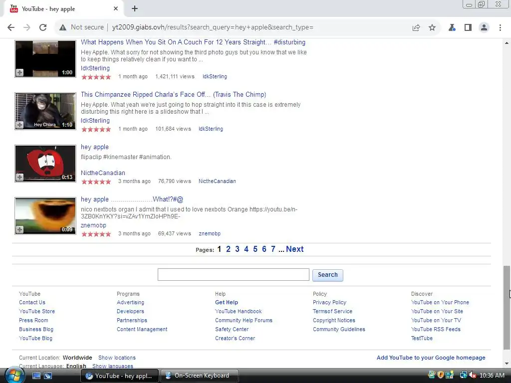Open the Chrome labs flask icon
Screen dimensions: 511x383
click(452, 27)
